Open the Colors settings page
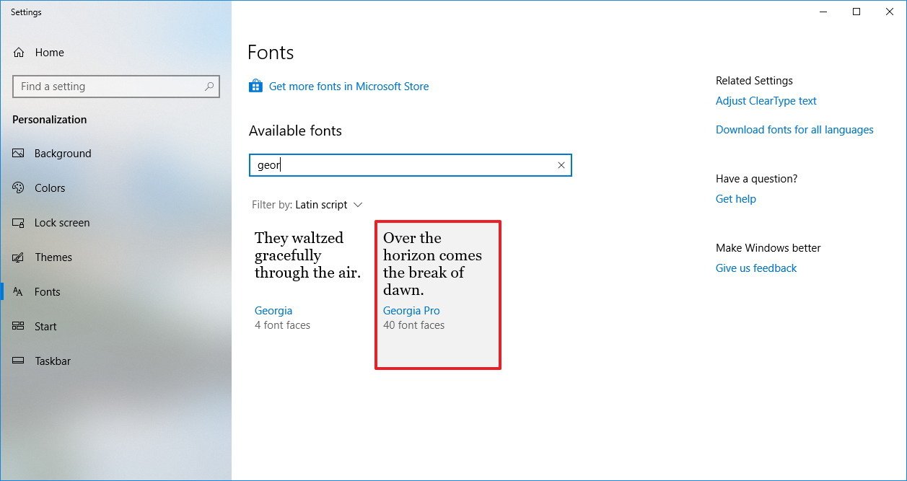The image size is (907, 481). tap(50, 188)
